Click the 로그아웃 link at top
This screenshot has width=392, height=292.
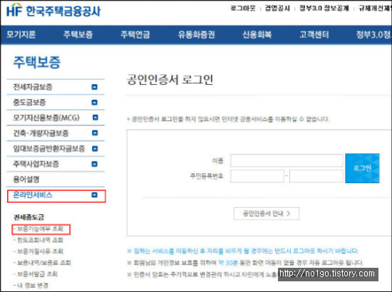tap(243, 9)
